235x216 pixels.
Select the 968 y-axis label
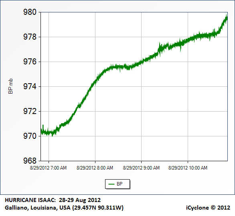30,161
